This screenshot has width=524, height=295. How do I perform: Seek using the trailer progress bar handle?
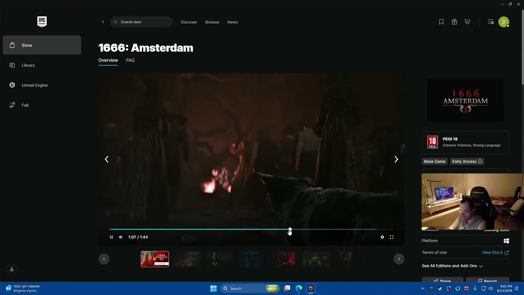pyautogui.click(x=290, y=230)
